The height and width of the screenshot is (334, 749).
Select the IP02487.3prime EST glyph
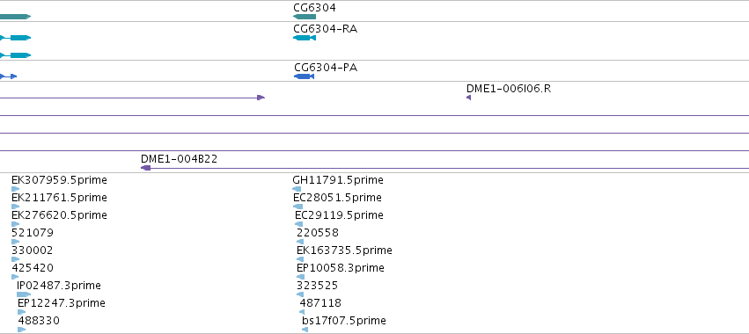pos(24,294)
